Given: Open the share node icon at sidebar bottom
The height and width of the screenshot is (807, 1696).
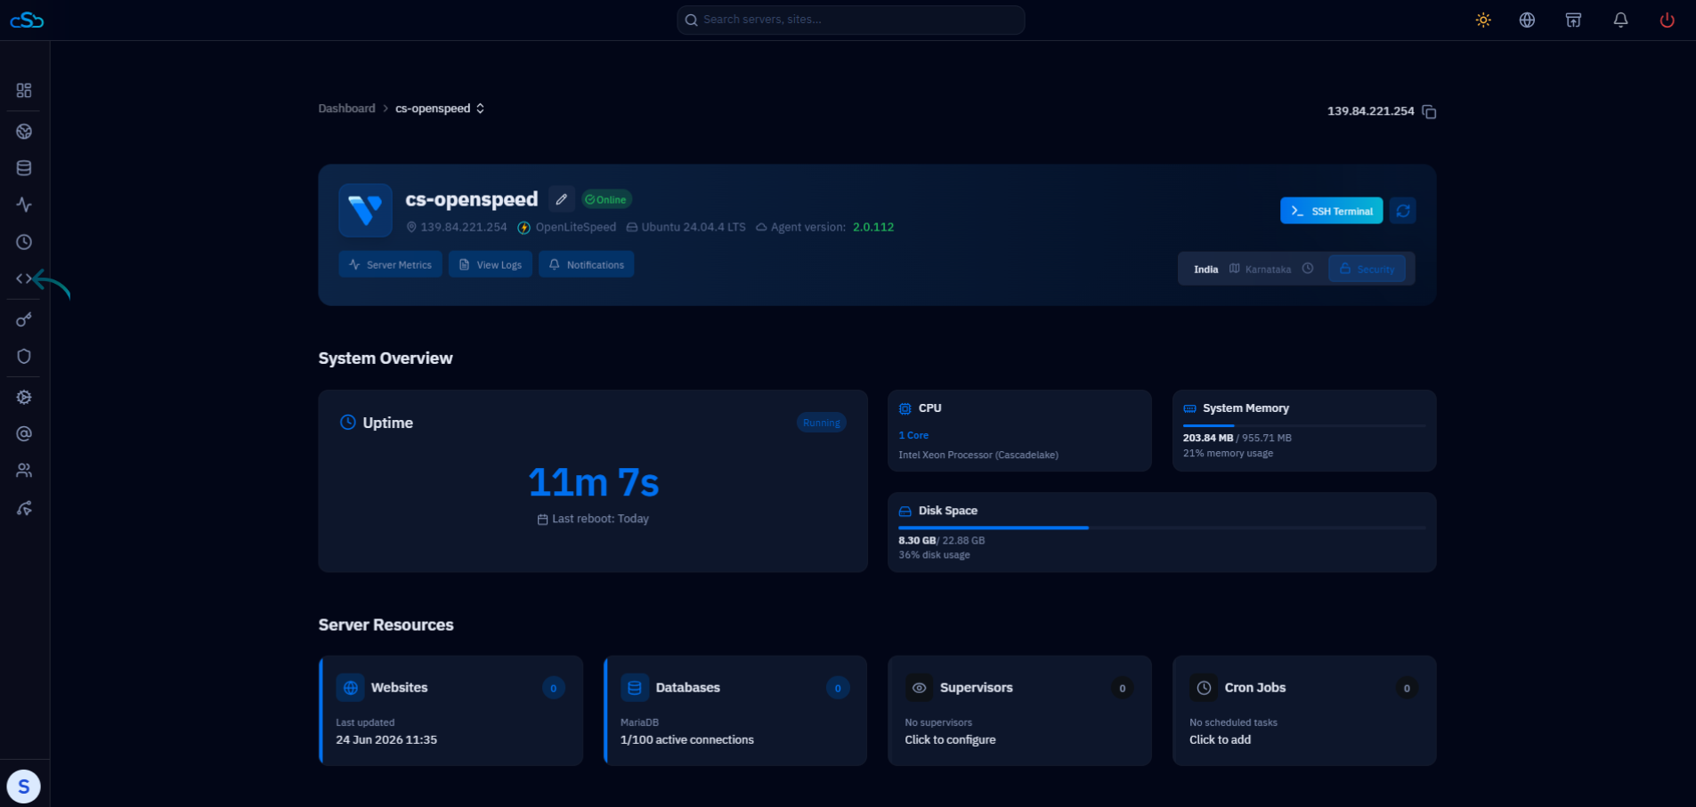Looking at the screenshot, I should pos(24,508).
